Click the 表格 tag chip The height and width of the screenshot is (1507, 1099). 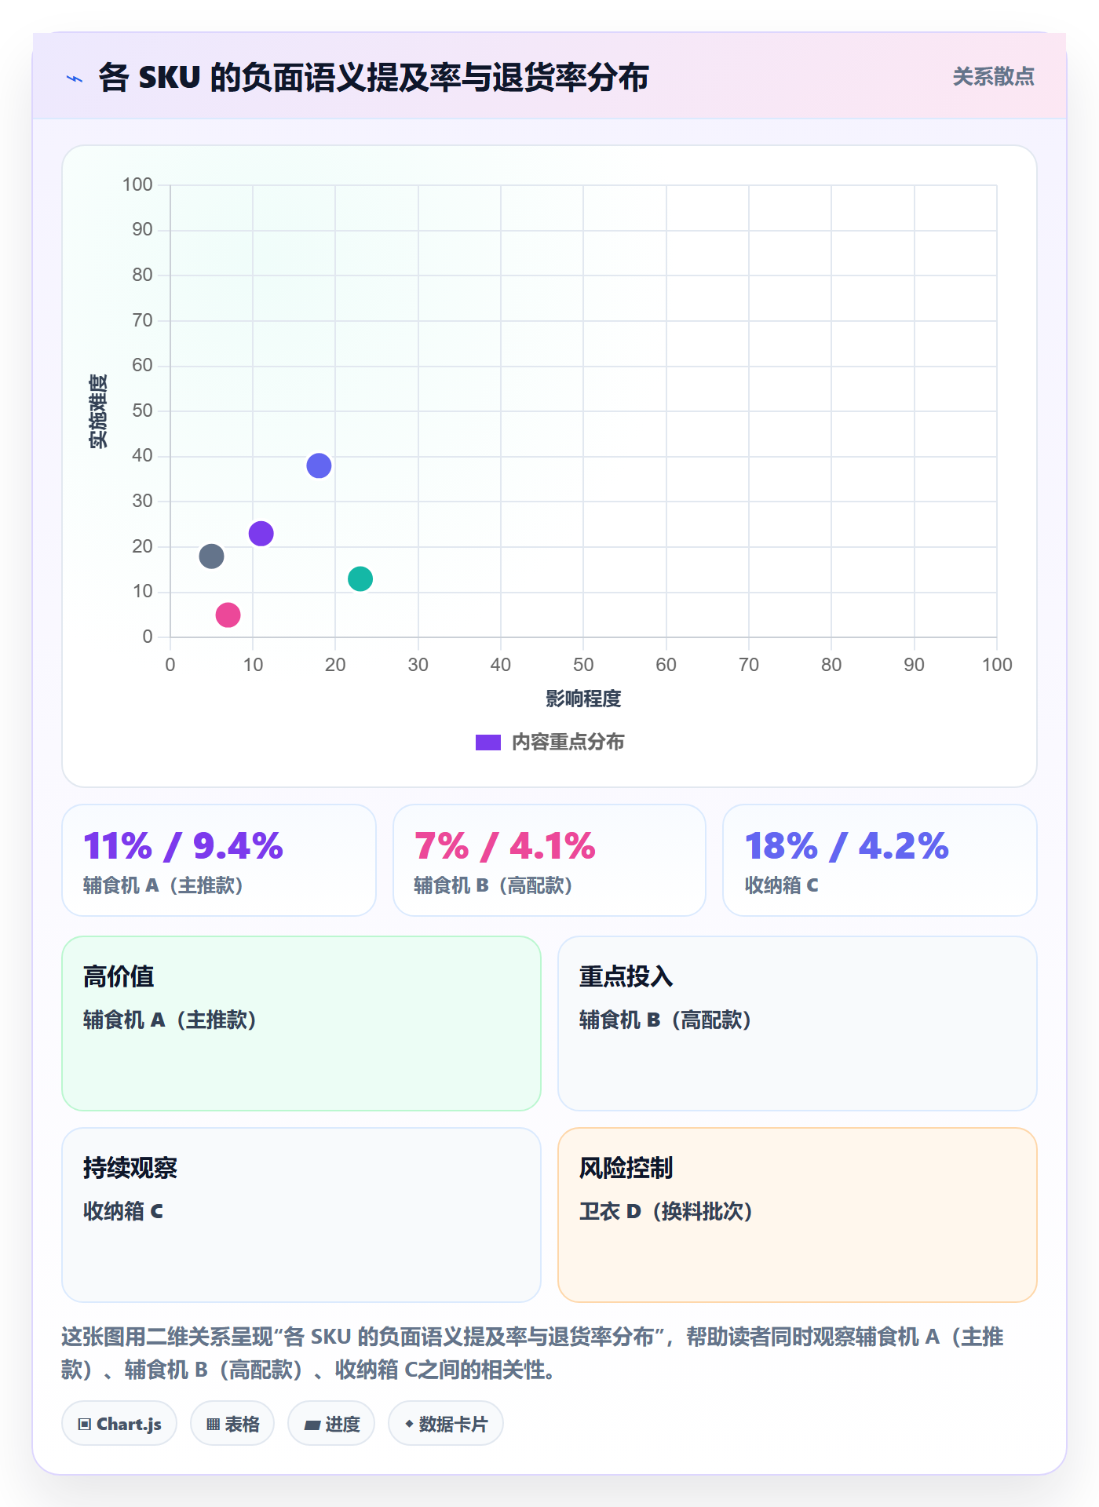pos(232,1424)
